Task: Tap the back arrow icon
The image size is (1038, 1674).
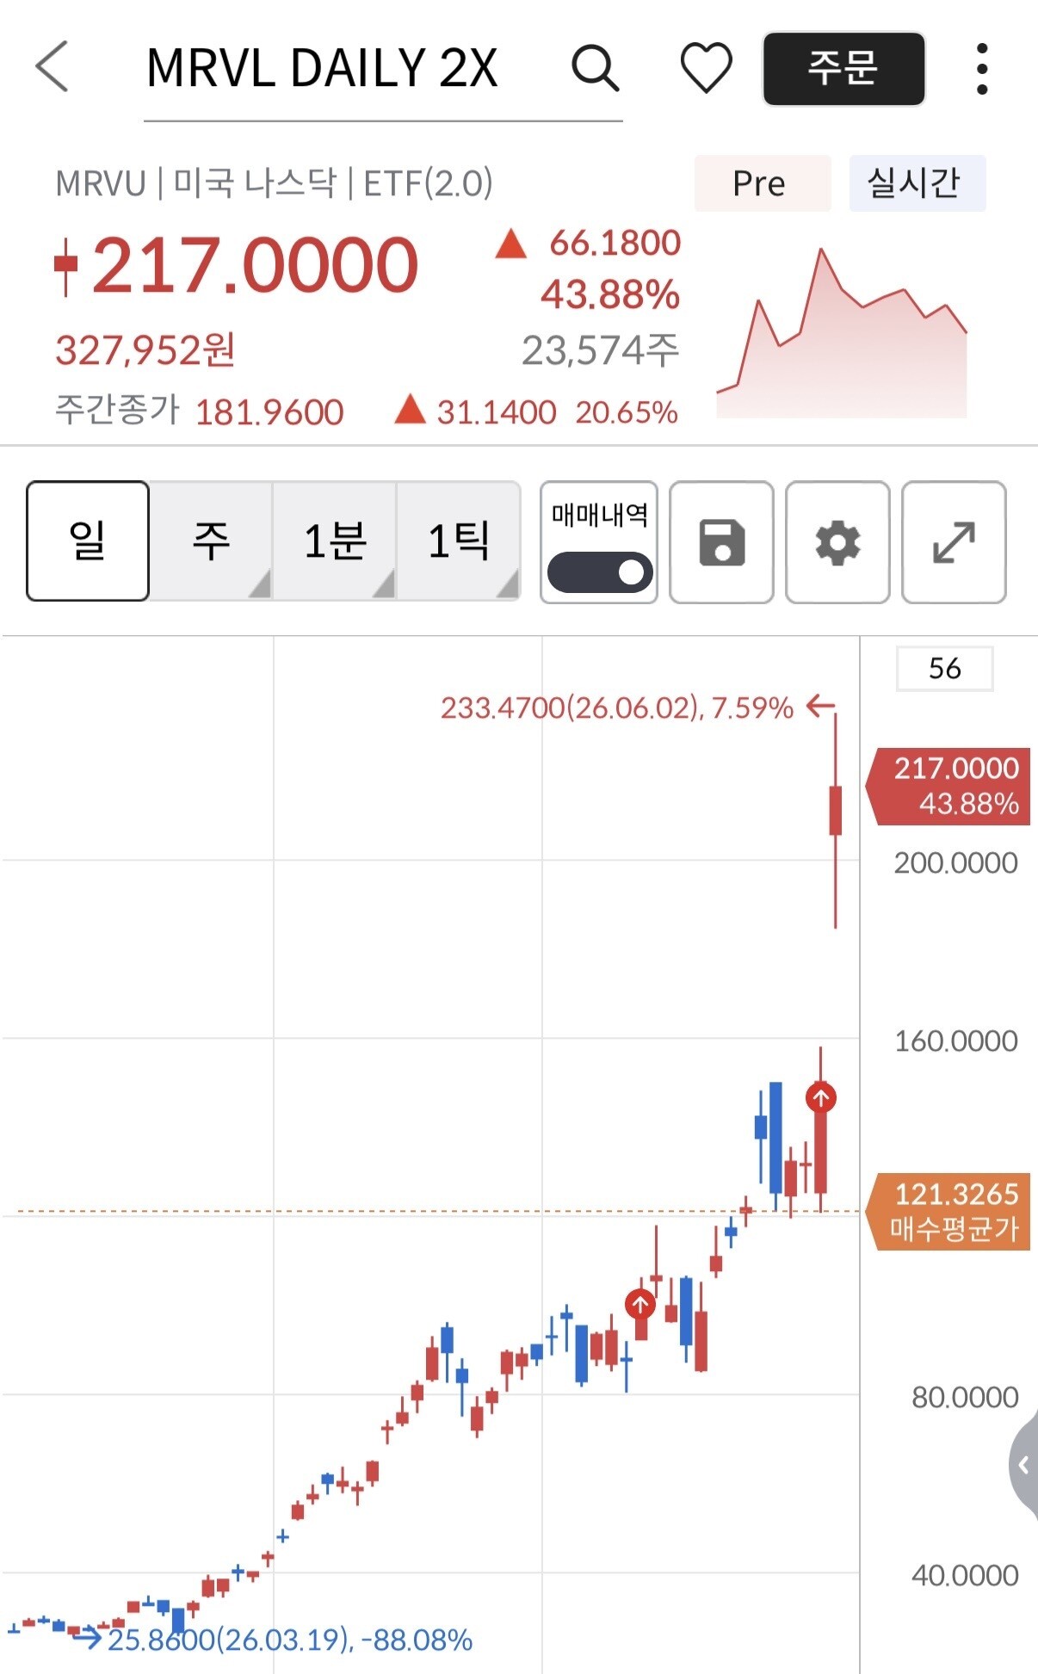Action: (x=52, y=66)
